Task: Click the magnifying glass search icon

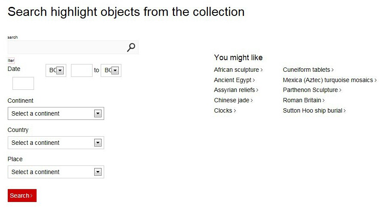Action: 131,47
